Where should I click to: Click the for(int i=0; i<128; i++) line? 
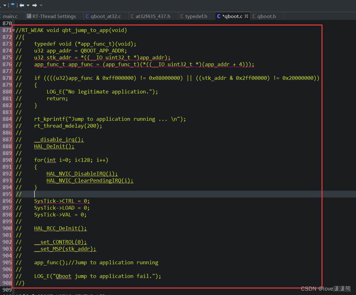(x=71, y=160)
